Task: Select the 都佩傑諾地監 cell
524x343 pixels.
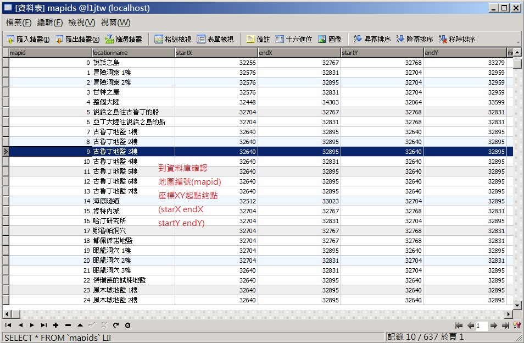Action: (133, 241)
